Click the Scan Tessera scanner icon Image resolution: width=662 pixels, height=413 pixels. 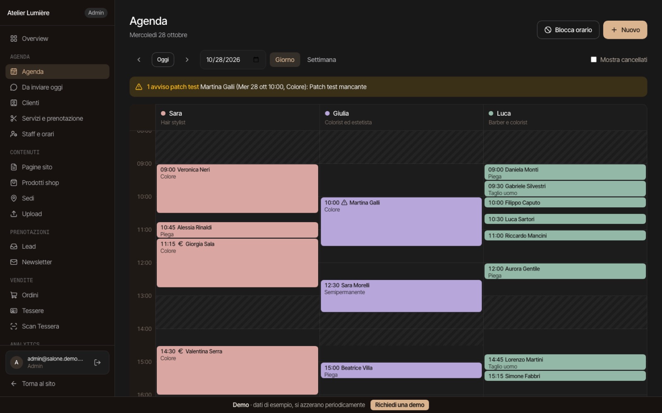coord(14,326)
